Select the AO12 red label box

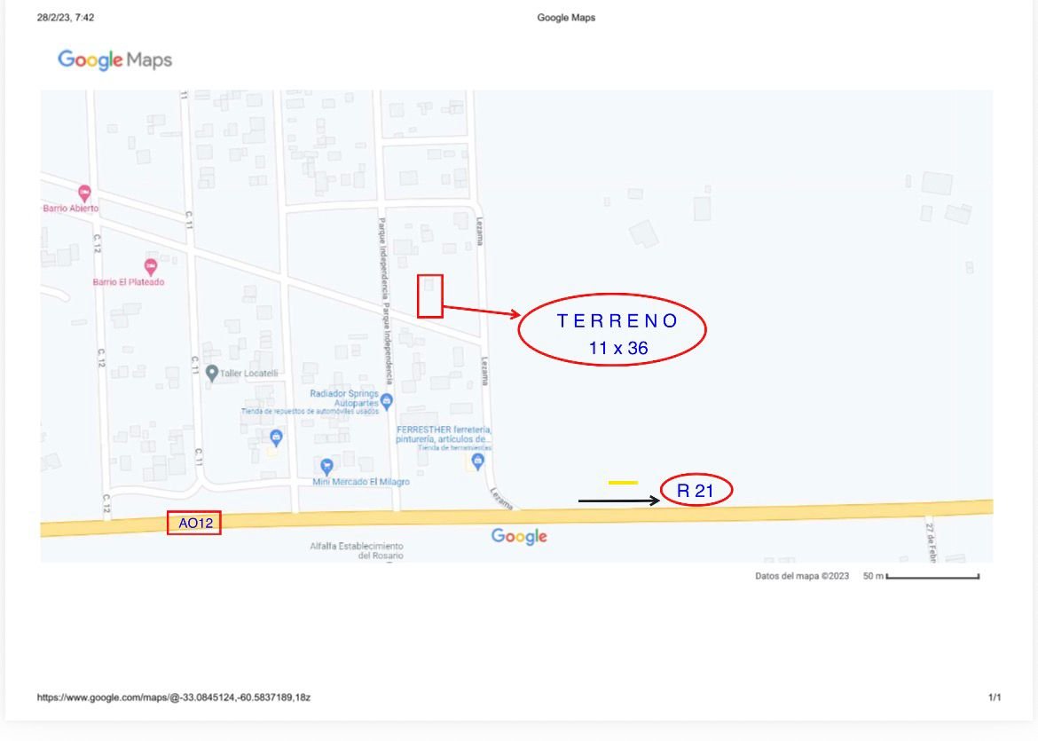[194, 524]
